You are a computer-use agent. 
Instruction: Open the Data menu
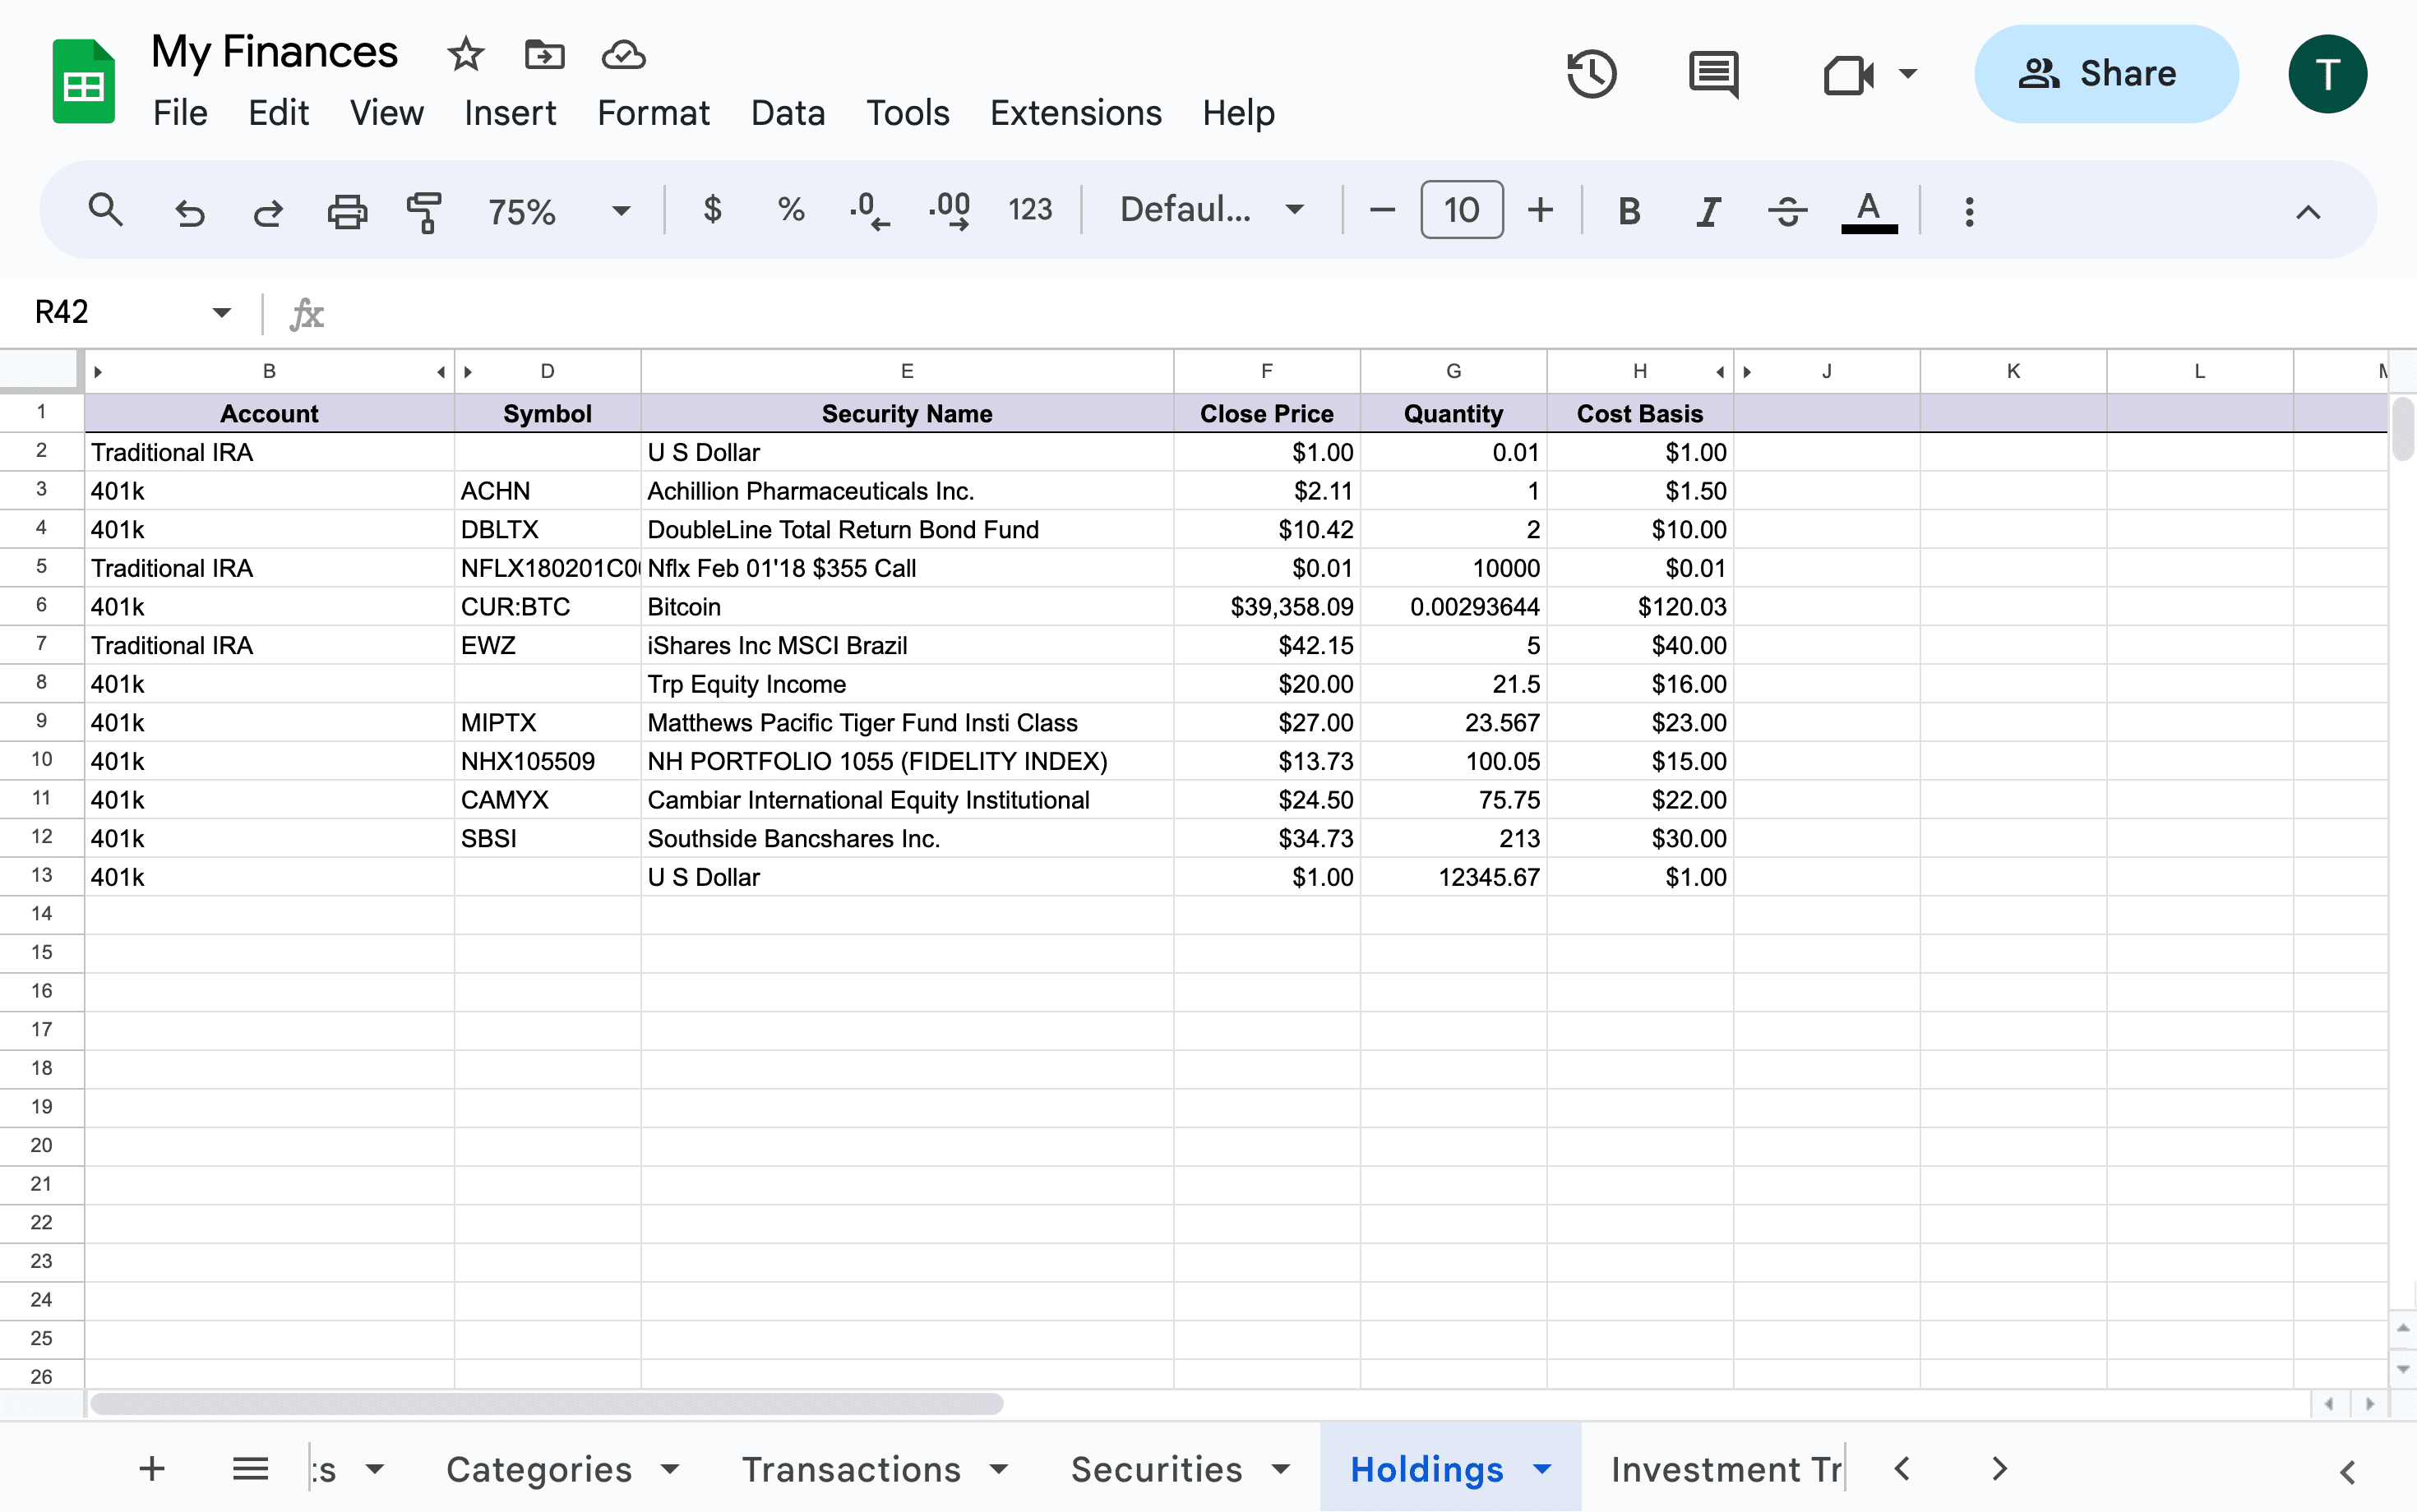[788, 113]
